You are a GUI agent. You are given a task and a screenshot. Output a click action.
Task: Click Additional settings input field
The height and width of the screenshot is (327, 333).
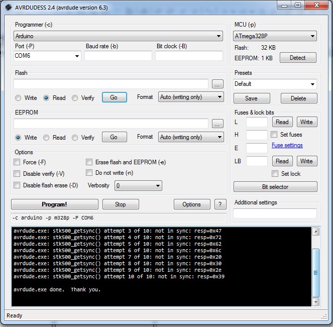coord(275,213)
